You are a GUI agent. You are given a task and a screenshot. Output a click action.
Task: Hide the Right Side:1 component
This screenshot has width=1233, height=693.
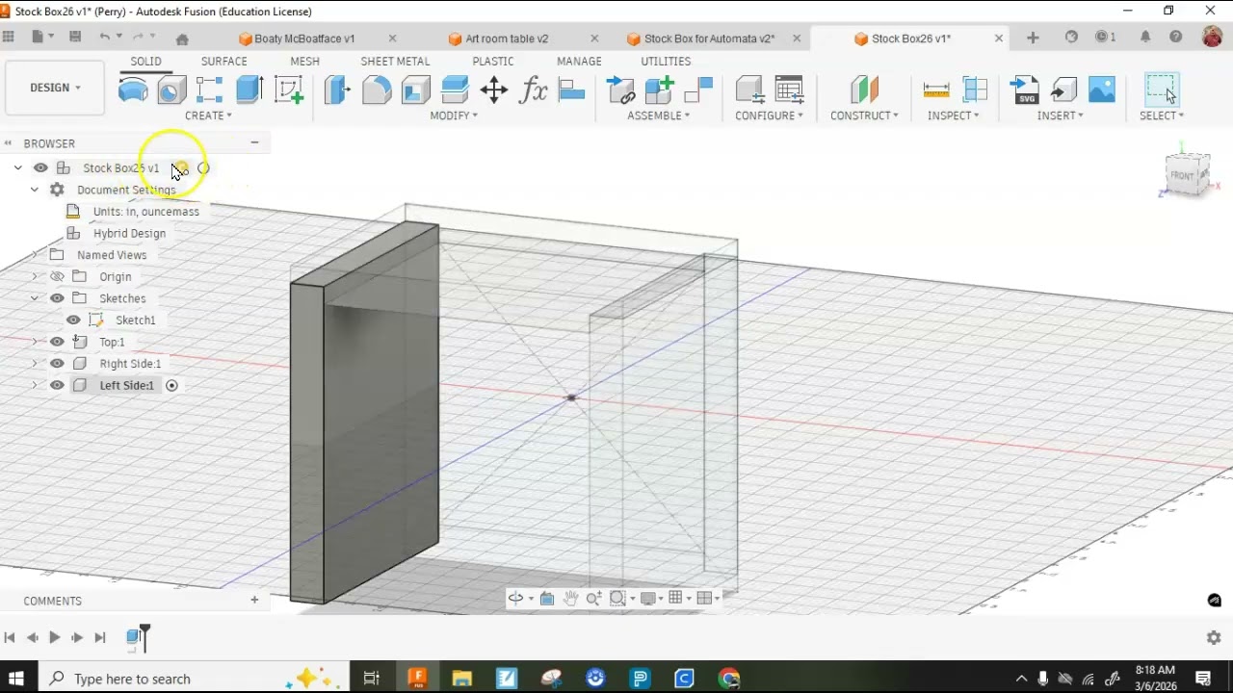pyautogui.click(x=57, y=363)
